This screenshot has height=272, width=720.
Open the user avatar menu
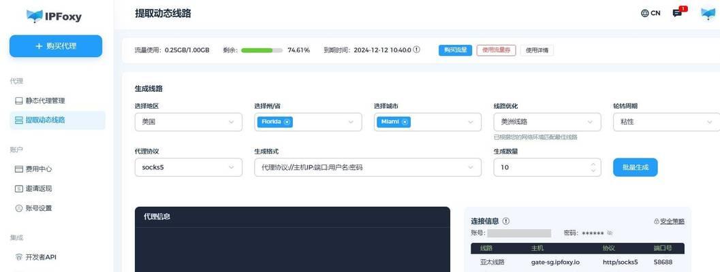point(708,14)
